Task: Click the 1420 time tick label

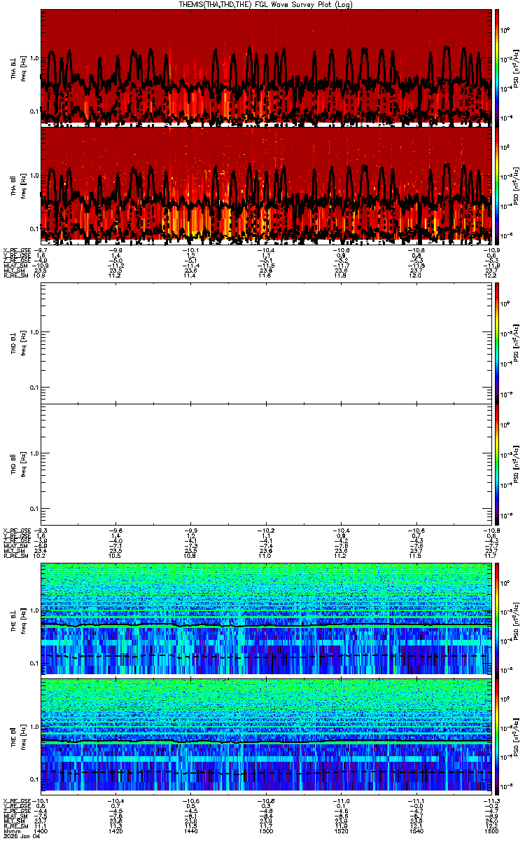Action: pyautogui.click(x=116, y=832)
